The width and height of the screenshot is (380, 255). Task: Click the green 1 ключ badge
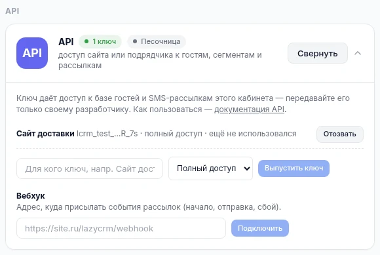(x=100, y=41)
